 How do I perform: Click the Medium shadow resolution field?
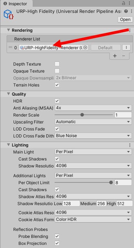(x=101, y=204)
